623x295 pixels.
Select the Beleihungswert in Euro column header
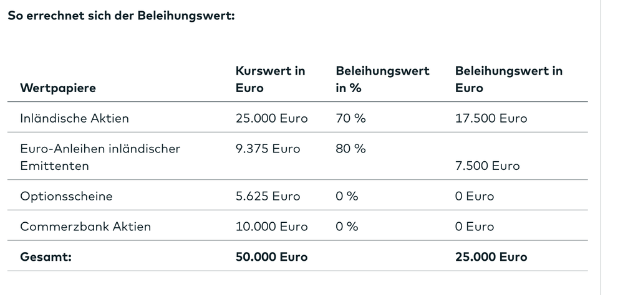coord(509,79)
